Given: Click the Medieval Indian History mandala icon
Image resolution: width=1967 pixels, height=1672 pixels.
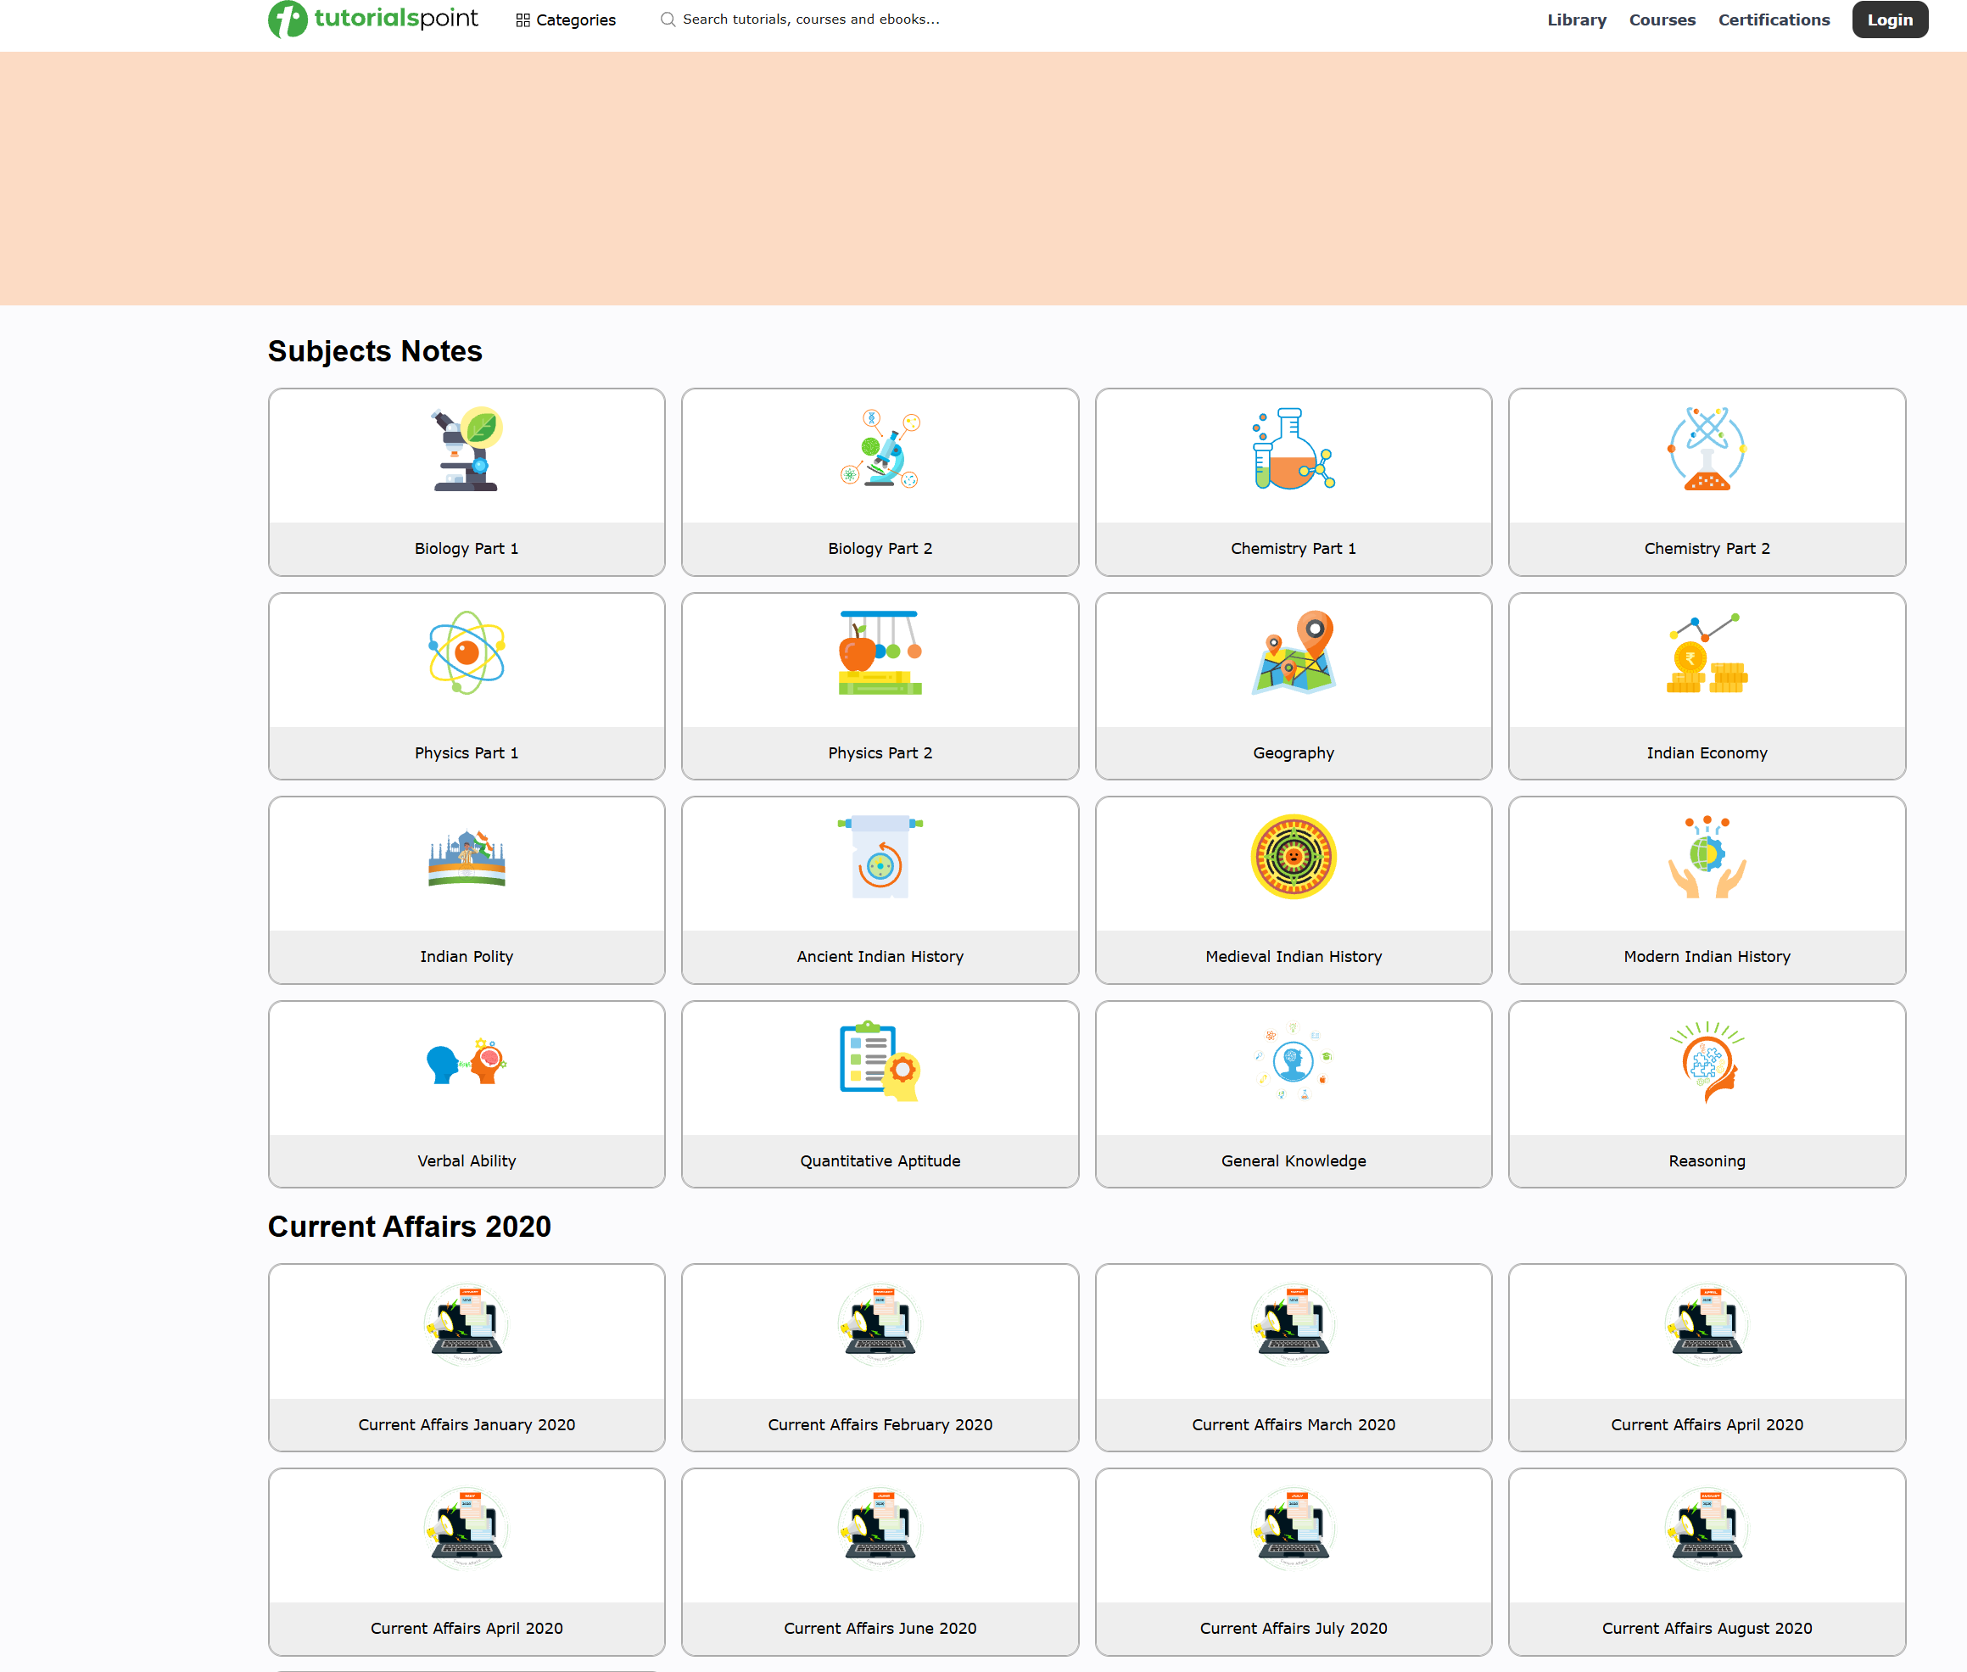Looking at the screenshot, I should [1293, 857].
